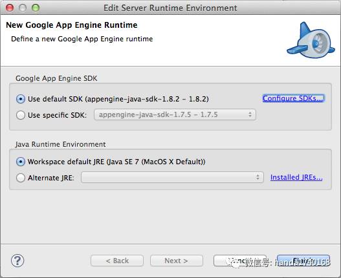Select Workspace default JRE radio button
This screenshot has width=341, height=278.
coord(21,162)
